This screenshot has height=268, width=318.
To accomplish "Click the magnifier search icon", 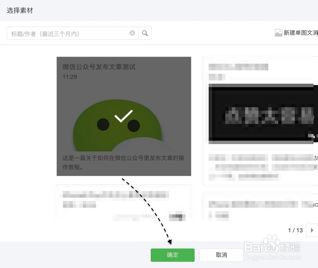I will coord(145,33).
